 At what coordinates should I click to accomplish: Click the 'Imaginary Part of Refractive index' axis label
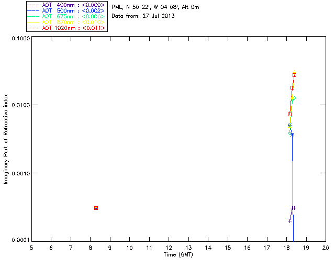pyautogui.click(x=6, y=139)
